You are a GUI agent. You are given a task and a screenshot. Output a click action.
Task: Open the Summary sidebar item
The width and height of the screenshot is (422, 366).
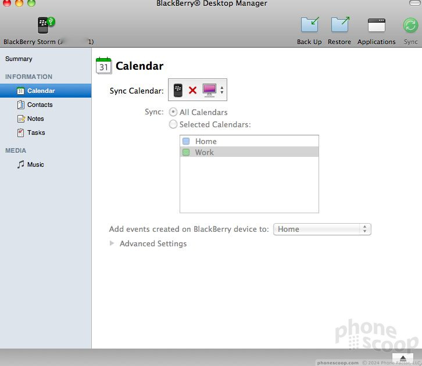[19, 59]
